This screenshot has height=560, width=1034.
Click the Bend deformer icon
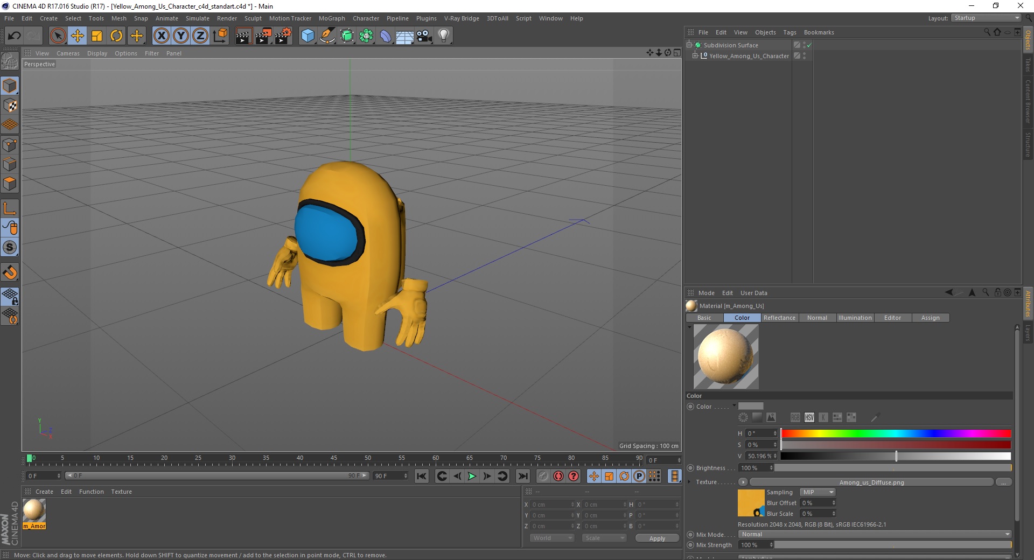[x=386, y=36]
